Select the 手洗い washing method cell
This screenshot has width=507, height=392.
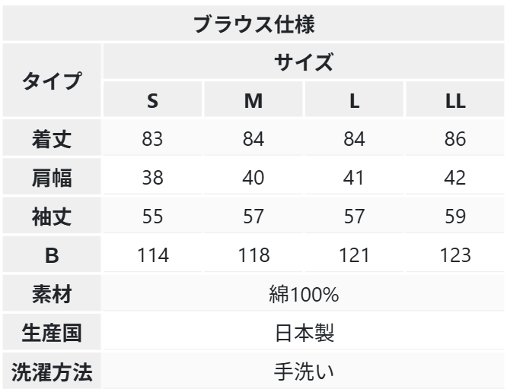[x=304, y=372]
